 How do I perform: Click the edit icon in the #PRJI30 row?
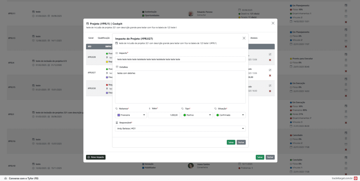270,85
